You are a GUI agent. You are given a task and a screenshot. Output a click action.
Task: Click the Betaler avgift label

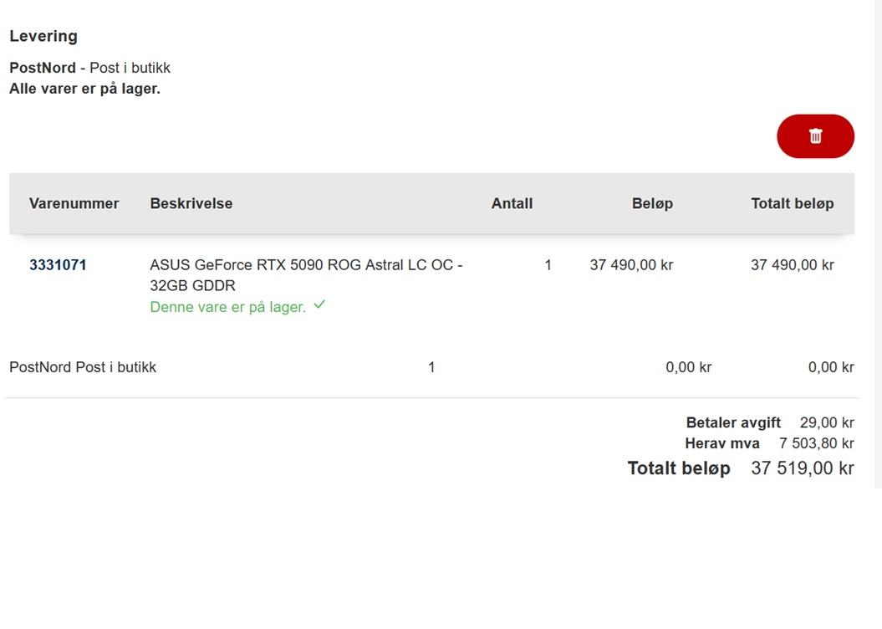coord(733,423)
